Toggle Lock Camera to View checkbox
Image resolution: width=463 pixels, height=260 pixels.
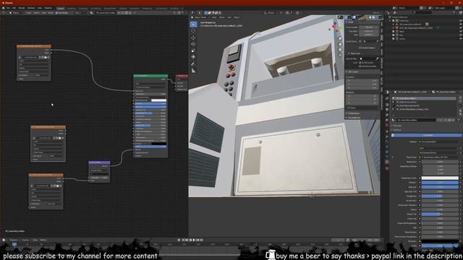tap(360, 66)
